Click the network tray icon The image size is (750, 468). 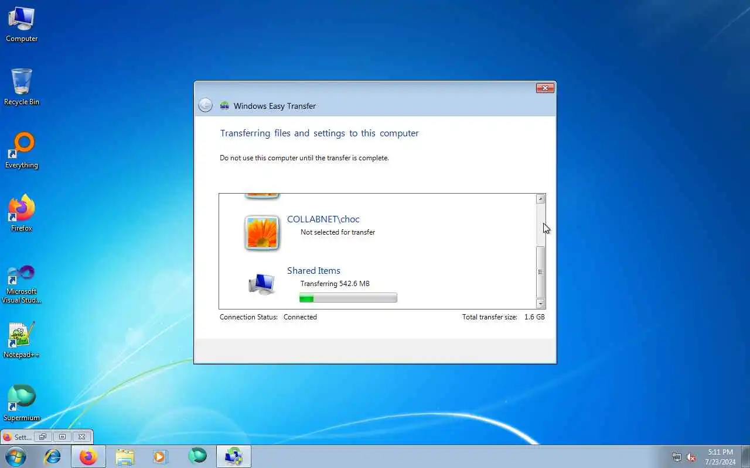tap(677, 457)
